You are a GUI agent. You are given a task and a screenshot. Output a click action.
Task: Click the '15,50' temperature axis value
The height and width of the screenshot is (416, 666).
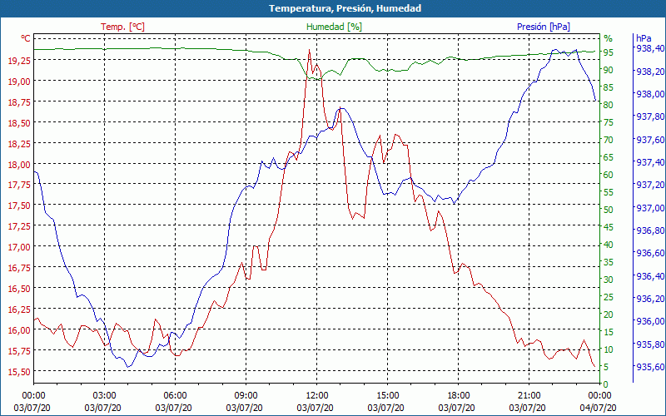click(19, 371)
